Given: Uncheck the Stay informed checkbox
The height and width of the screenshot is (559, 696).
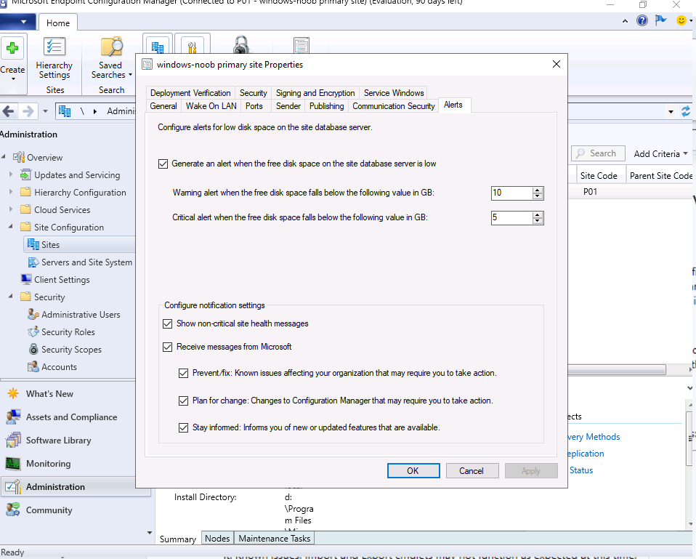Looking at the screenshot, I should 183,427.
